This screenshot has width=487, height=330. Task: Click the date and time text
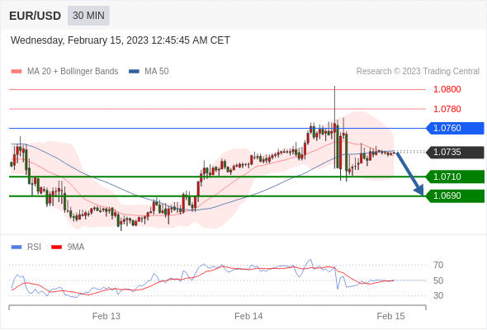(121, 40)
